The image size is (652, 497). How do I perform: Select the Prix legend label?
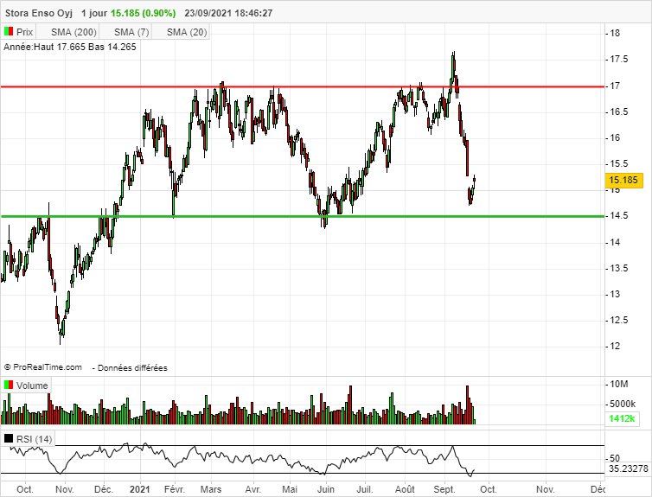[x=24, y=32]
